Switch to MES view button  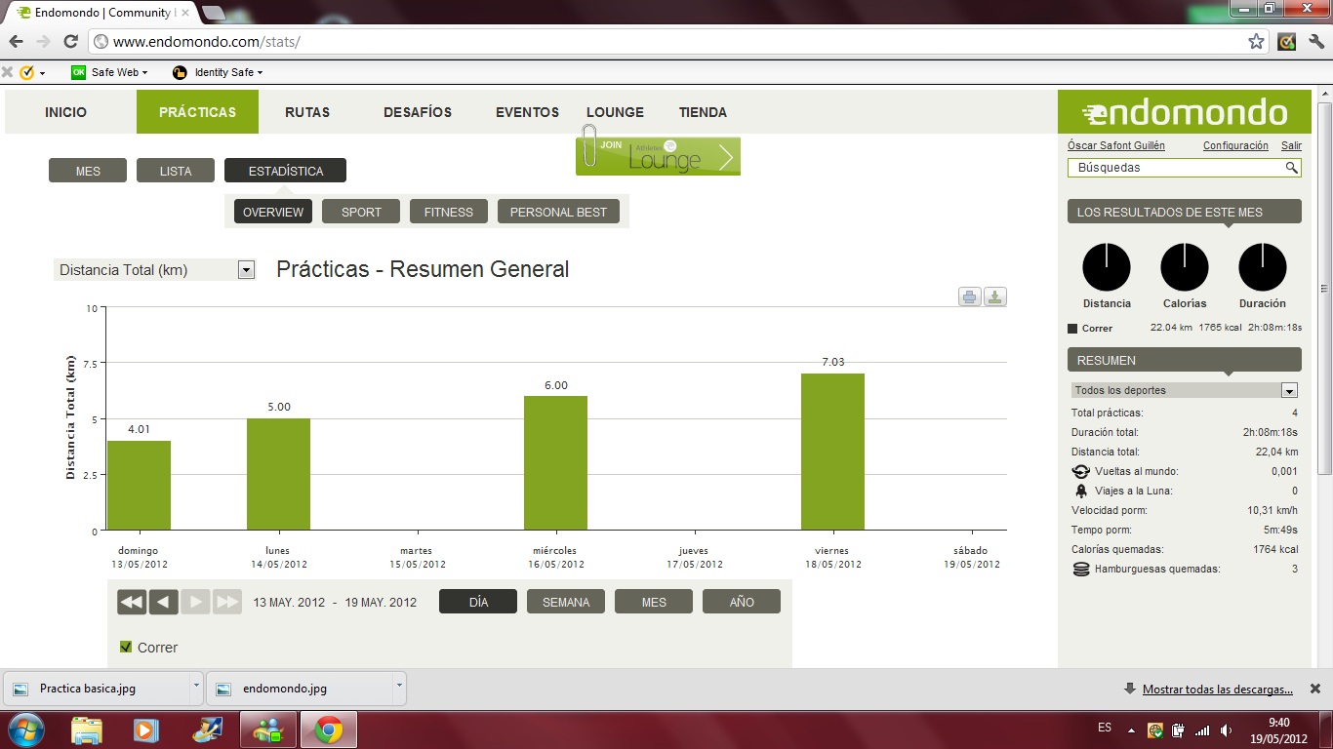88,171
